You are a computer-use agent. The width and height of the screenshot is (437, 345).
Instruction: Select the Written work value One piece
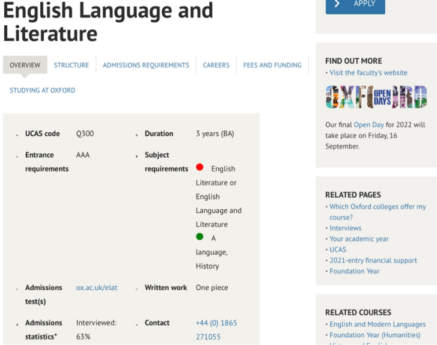coord(212,287)
